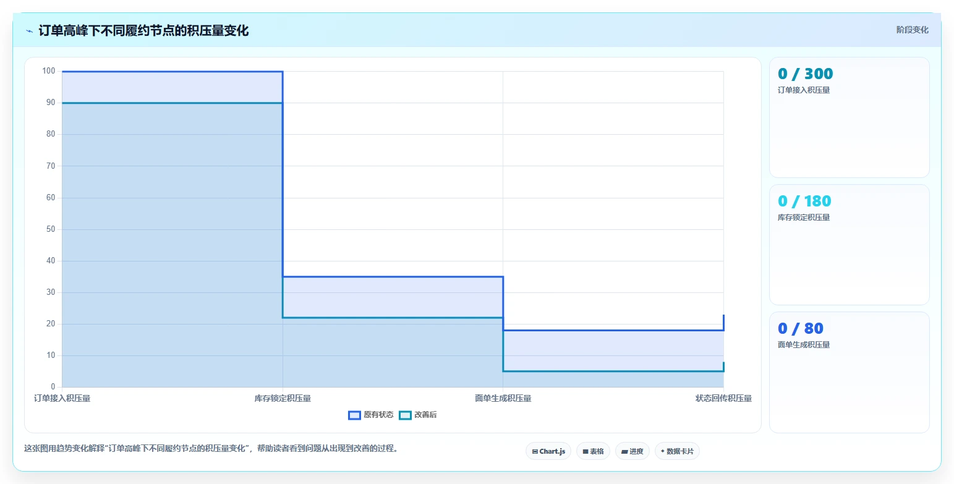Screen dimensions: 954x484
Task: Select the 0 / 180 库存锁定积压量 card
Action: point(850,245)
